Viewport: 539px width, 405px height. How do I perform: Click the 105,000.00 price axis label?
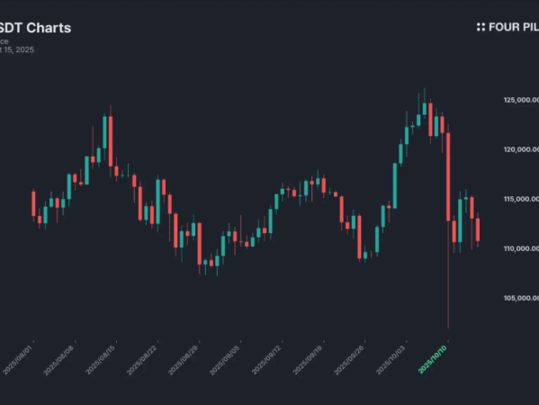pos(521,298)
